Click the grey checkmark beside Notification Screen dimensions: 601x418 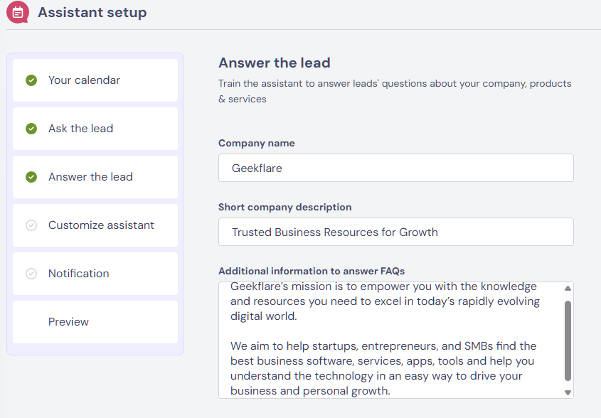(31, 274)
